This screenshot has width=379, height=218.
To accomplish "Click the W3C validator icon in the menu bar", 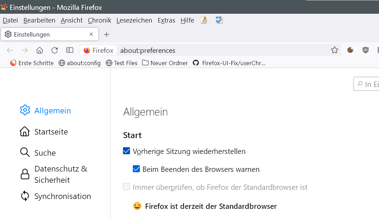I will click(x=219, y=20).
